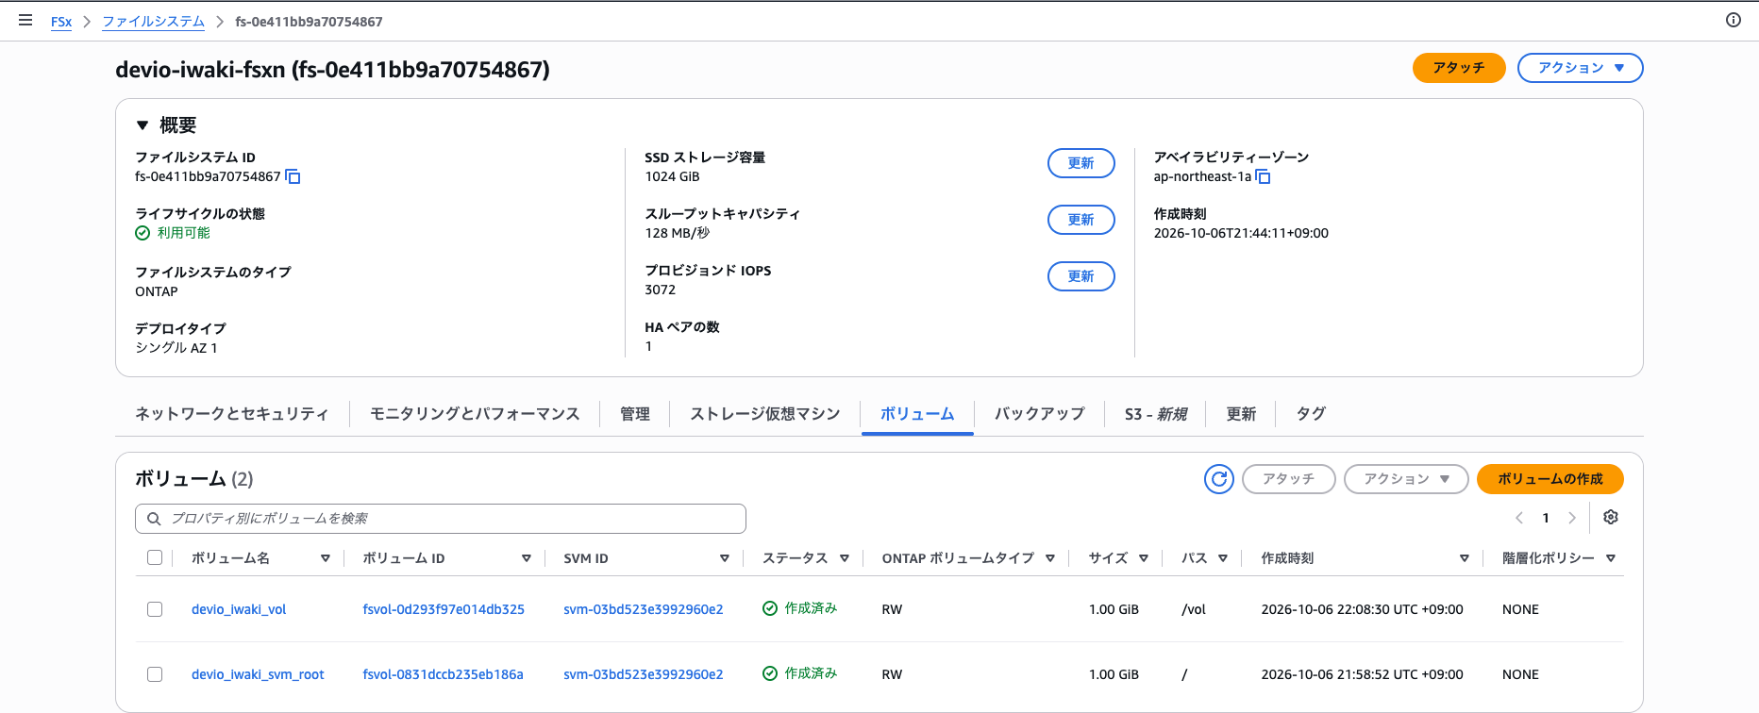Screen dimensions: 1759x713
Task: Collapse the 概要 section
Action: [x=142, y=124]
